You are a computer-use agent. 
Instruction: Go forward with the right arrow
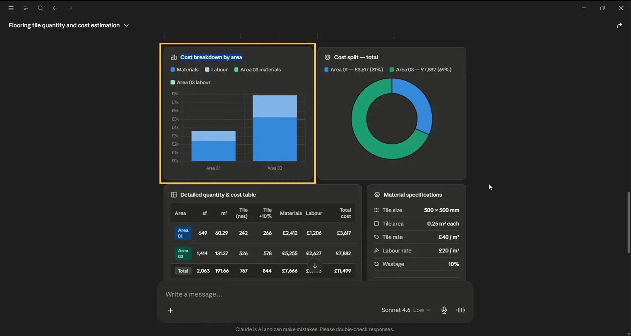pos(70,8)
